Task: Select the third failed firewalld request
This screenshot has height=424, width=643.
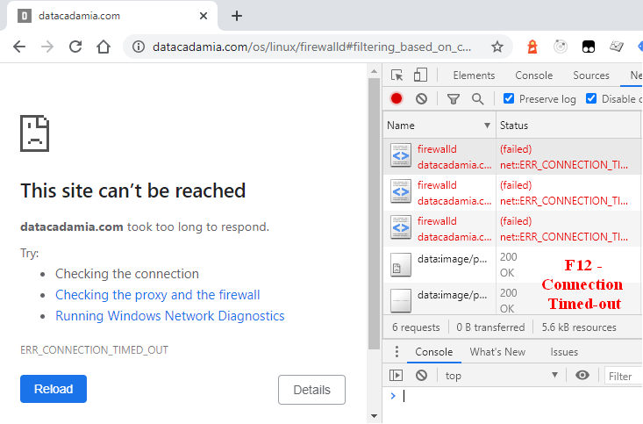Action: point(511,228)
